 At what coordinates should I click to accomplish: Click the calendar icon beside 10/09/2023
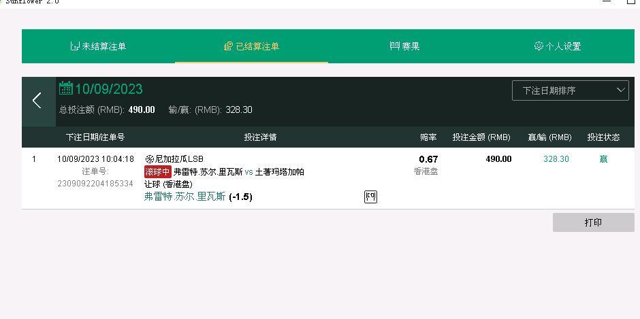[66, 88]
